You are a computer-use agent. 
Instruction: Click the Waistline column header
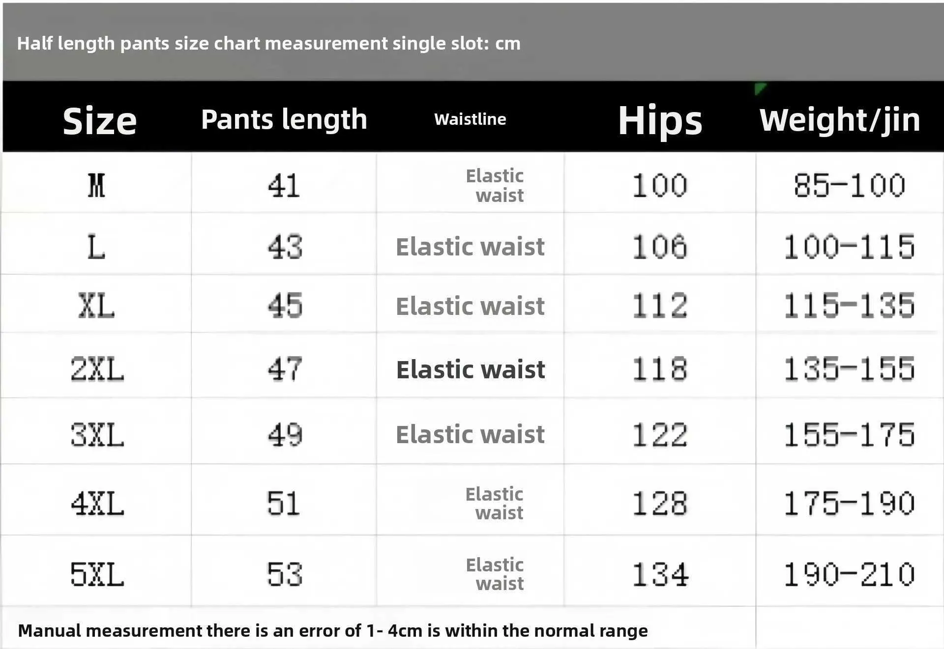470,119
